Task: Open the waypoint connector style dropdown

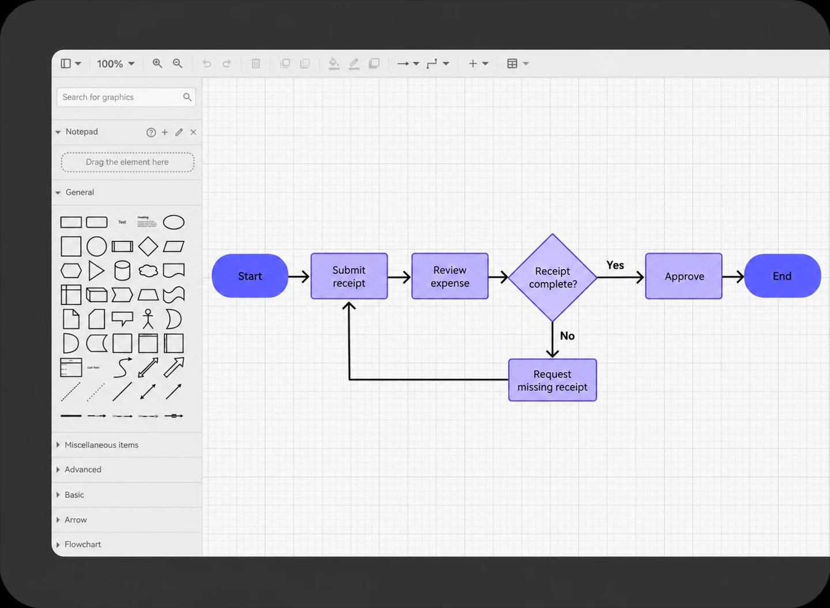Action: click(x=437, y=63)
